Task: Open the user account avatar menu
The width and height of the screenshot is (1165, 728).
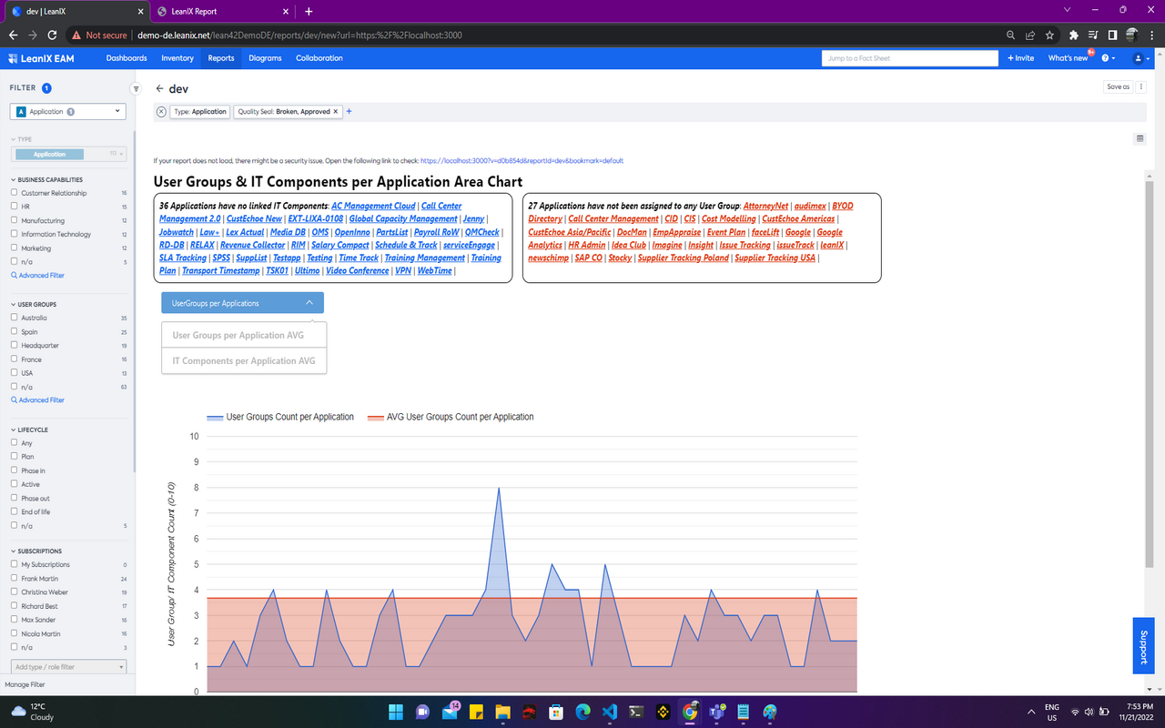Action: [1139, 58]
